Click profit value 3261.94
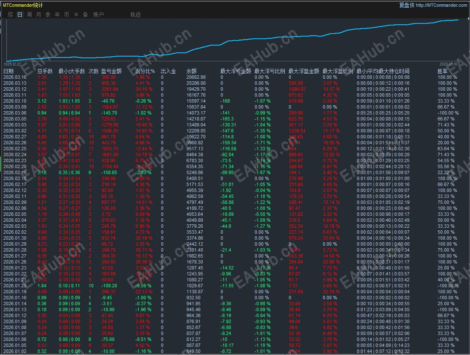This screenshot has width=470, height=355. click(x=110, y=89)
